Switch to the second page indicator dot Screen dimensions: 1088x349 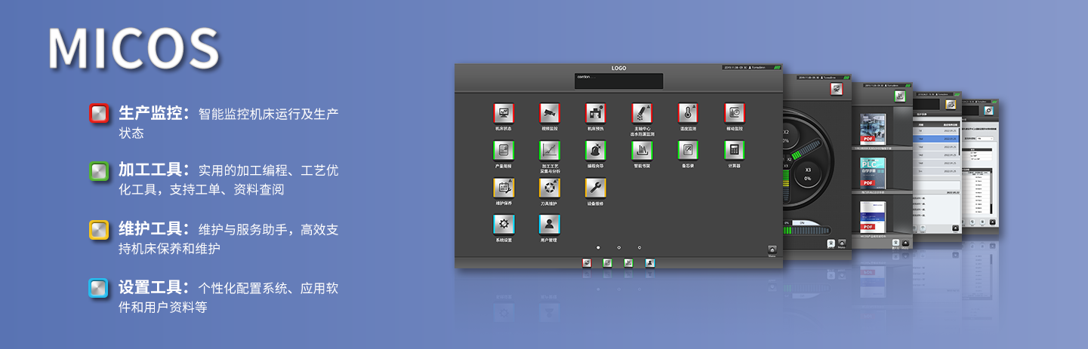tap(618, 247)
